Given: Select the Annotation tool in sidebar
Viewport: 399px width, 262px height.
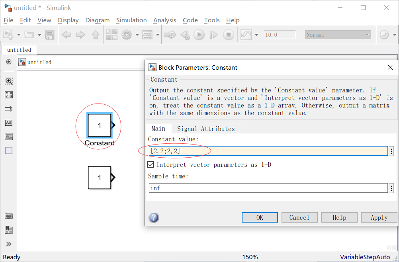Looking at the screenshot, I should pos(9,123).
